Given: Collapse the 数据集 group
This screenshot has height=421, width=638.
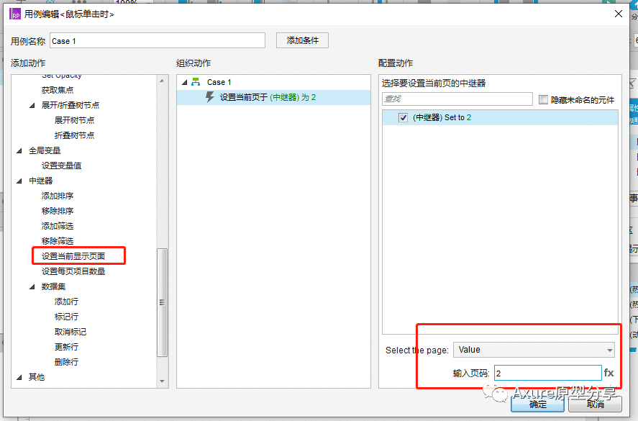Looking at the screenshot, I should pos(32,286).
